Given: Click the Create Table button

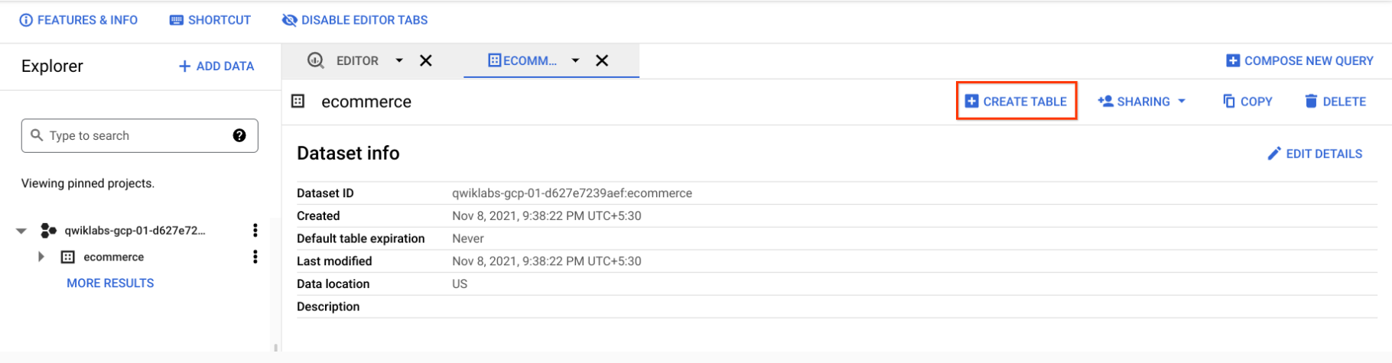Looking at the screenshot, I should (1016, 101).
